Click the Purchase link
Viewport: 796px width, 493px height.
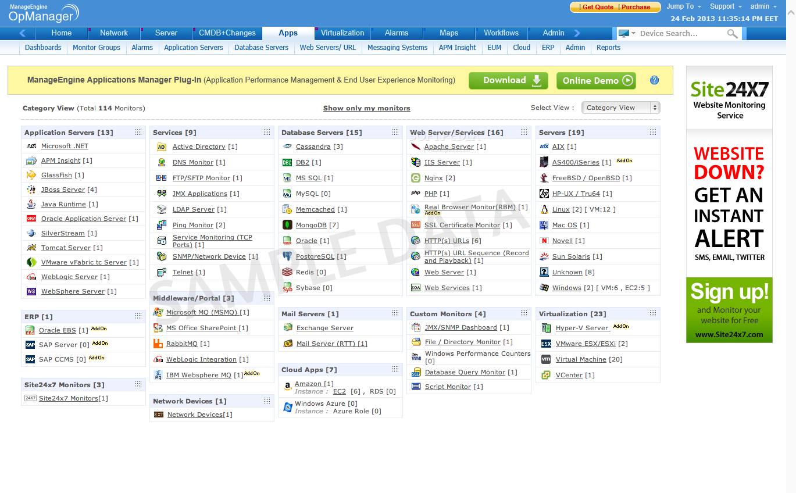point(636,7)
